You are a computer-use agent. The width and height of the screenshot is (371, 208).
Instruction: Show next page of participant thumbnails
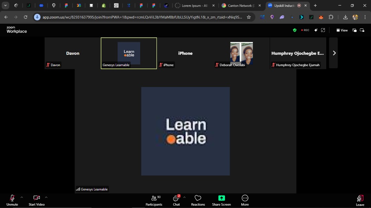[333, 53]
